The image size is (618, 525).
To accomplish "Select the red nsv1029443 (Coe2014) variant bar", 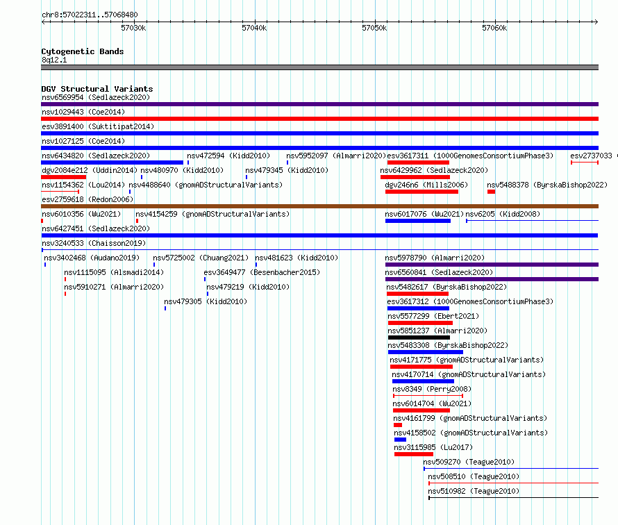I will (319, 119).
